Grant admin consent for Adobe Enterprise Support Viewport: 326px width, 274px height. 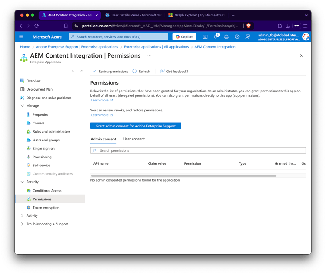point(136,126)
